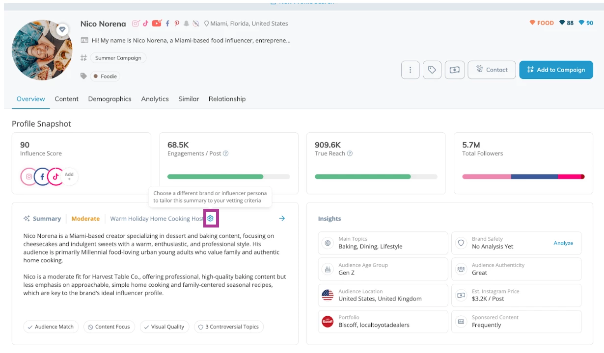Open the three-dot more options menu
The height and width of the screenshot is (353, 604).
coord(410,70)
